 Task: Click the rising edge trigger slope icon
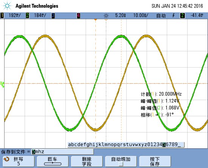(173, 15)
